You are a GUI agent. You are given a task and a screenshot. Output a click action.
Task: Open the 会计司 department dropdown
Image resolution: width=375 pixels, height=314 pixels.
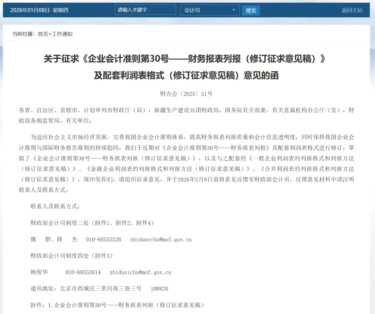(x=210, y=10)
